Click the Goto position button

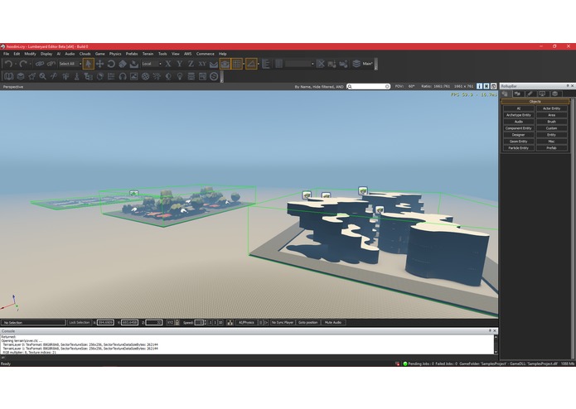(x=307, y=322)
